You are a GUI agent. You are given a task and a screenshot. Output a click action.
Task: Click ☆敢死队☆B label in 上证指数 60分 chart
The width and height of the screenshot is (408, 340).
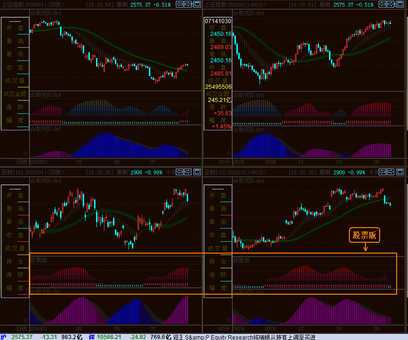(249, 95)
